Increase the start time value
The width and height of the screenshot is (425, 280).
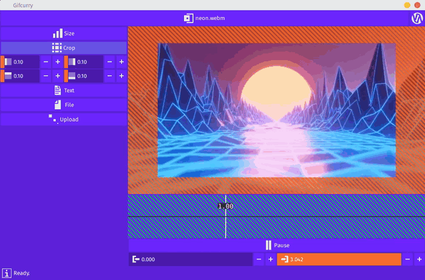271,259
